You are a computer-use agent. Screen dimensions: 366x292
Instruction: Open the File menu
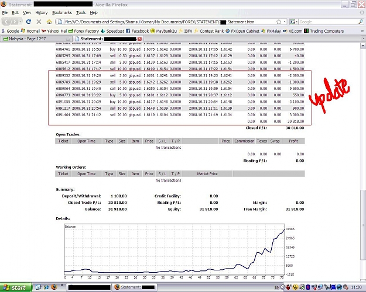coord(5,13)
